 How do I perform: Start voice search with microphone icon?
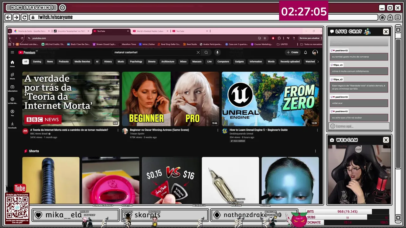click(x=217, y=52)
